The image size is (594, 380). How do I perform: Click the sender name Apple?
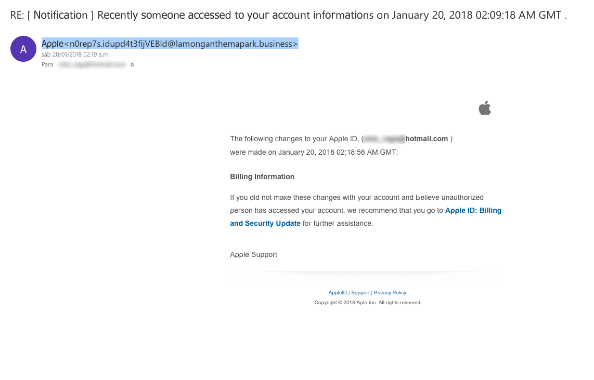[x=51, y=44]
